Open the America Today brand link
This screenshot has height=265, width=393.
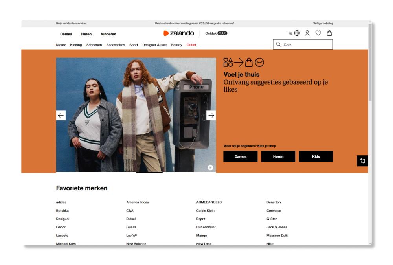click(137, 202)
